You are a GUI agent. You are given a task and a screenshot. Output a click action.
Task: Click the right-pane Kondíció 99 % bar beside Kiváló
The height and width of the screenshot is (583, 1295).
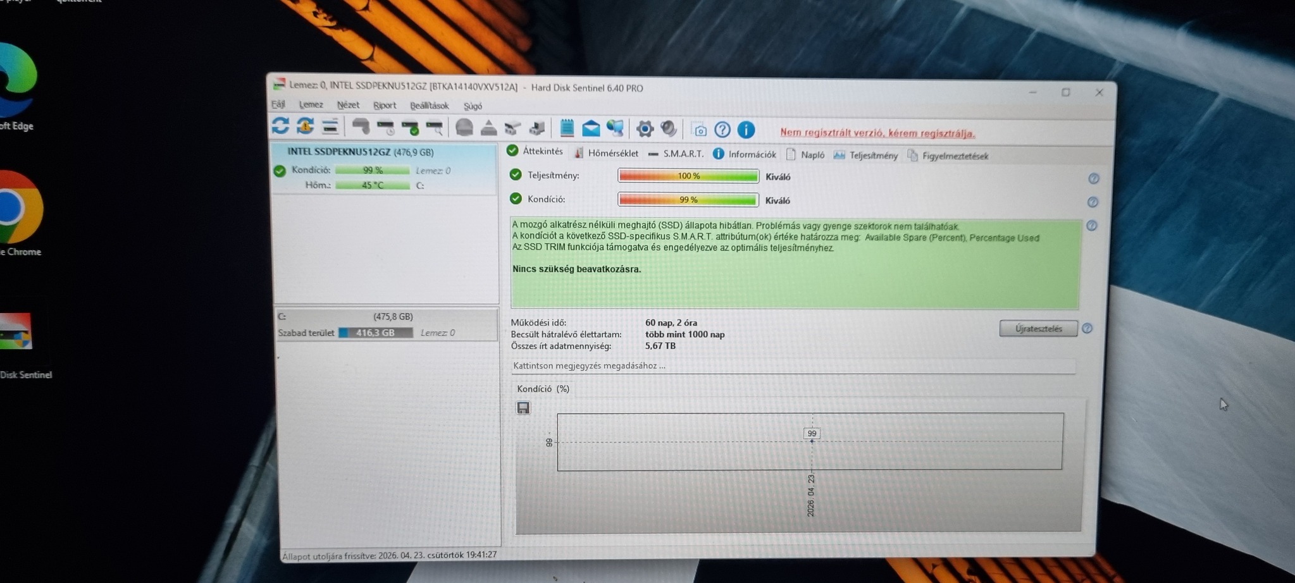688,200
